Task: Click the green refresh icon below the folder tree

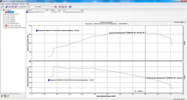Action: click(x=5, y=96)
